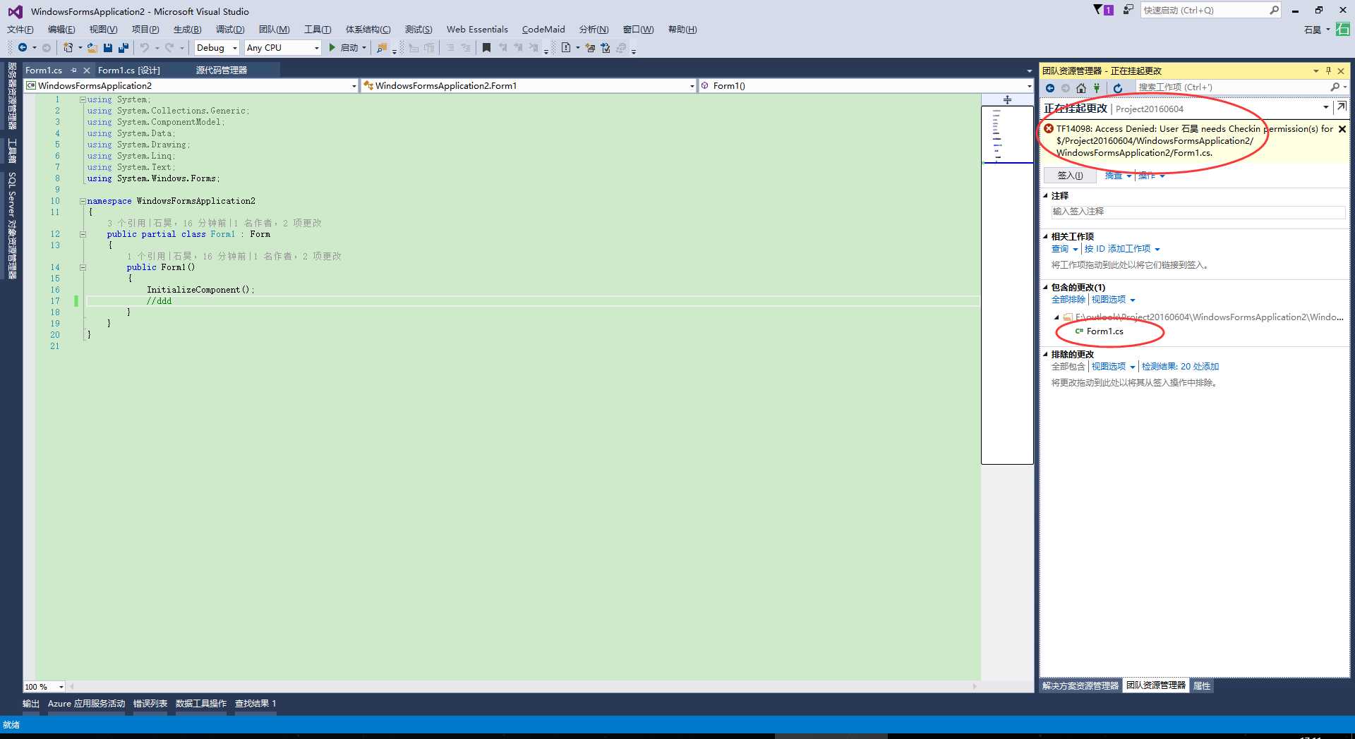The height and width of the screenshot is (739, 1355).
Task: Open the 团队(M) menu
Action: pos(274,30)
